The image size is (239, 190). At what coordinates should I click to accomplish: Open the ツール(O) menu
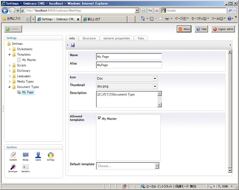[x=218, y=18]
